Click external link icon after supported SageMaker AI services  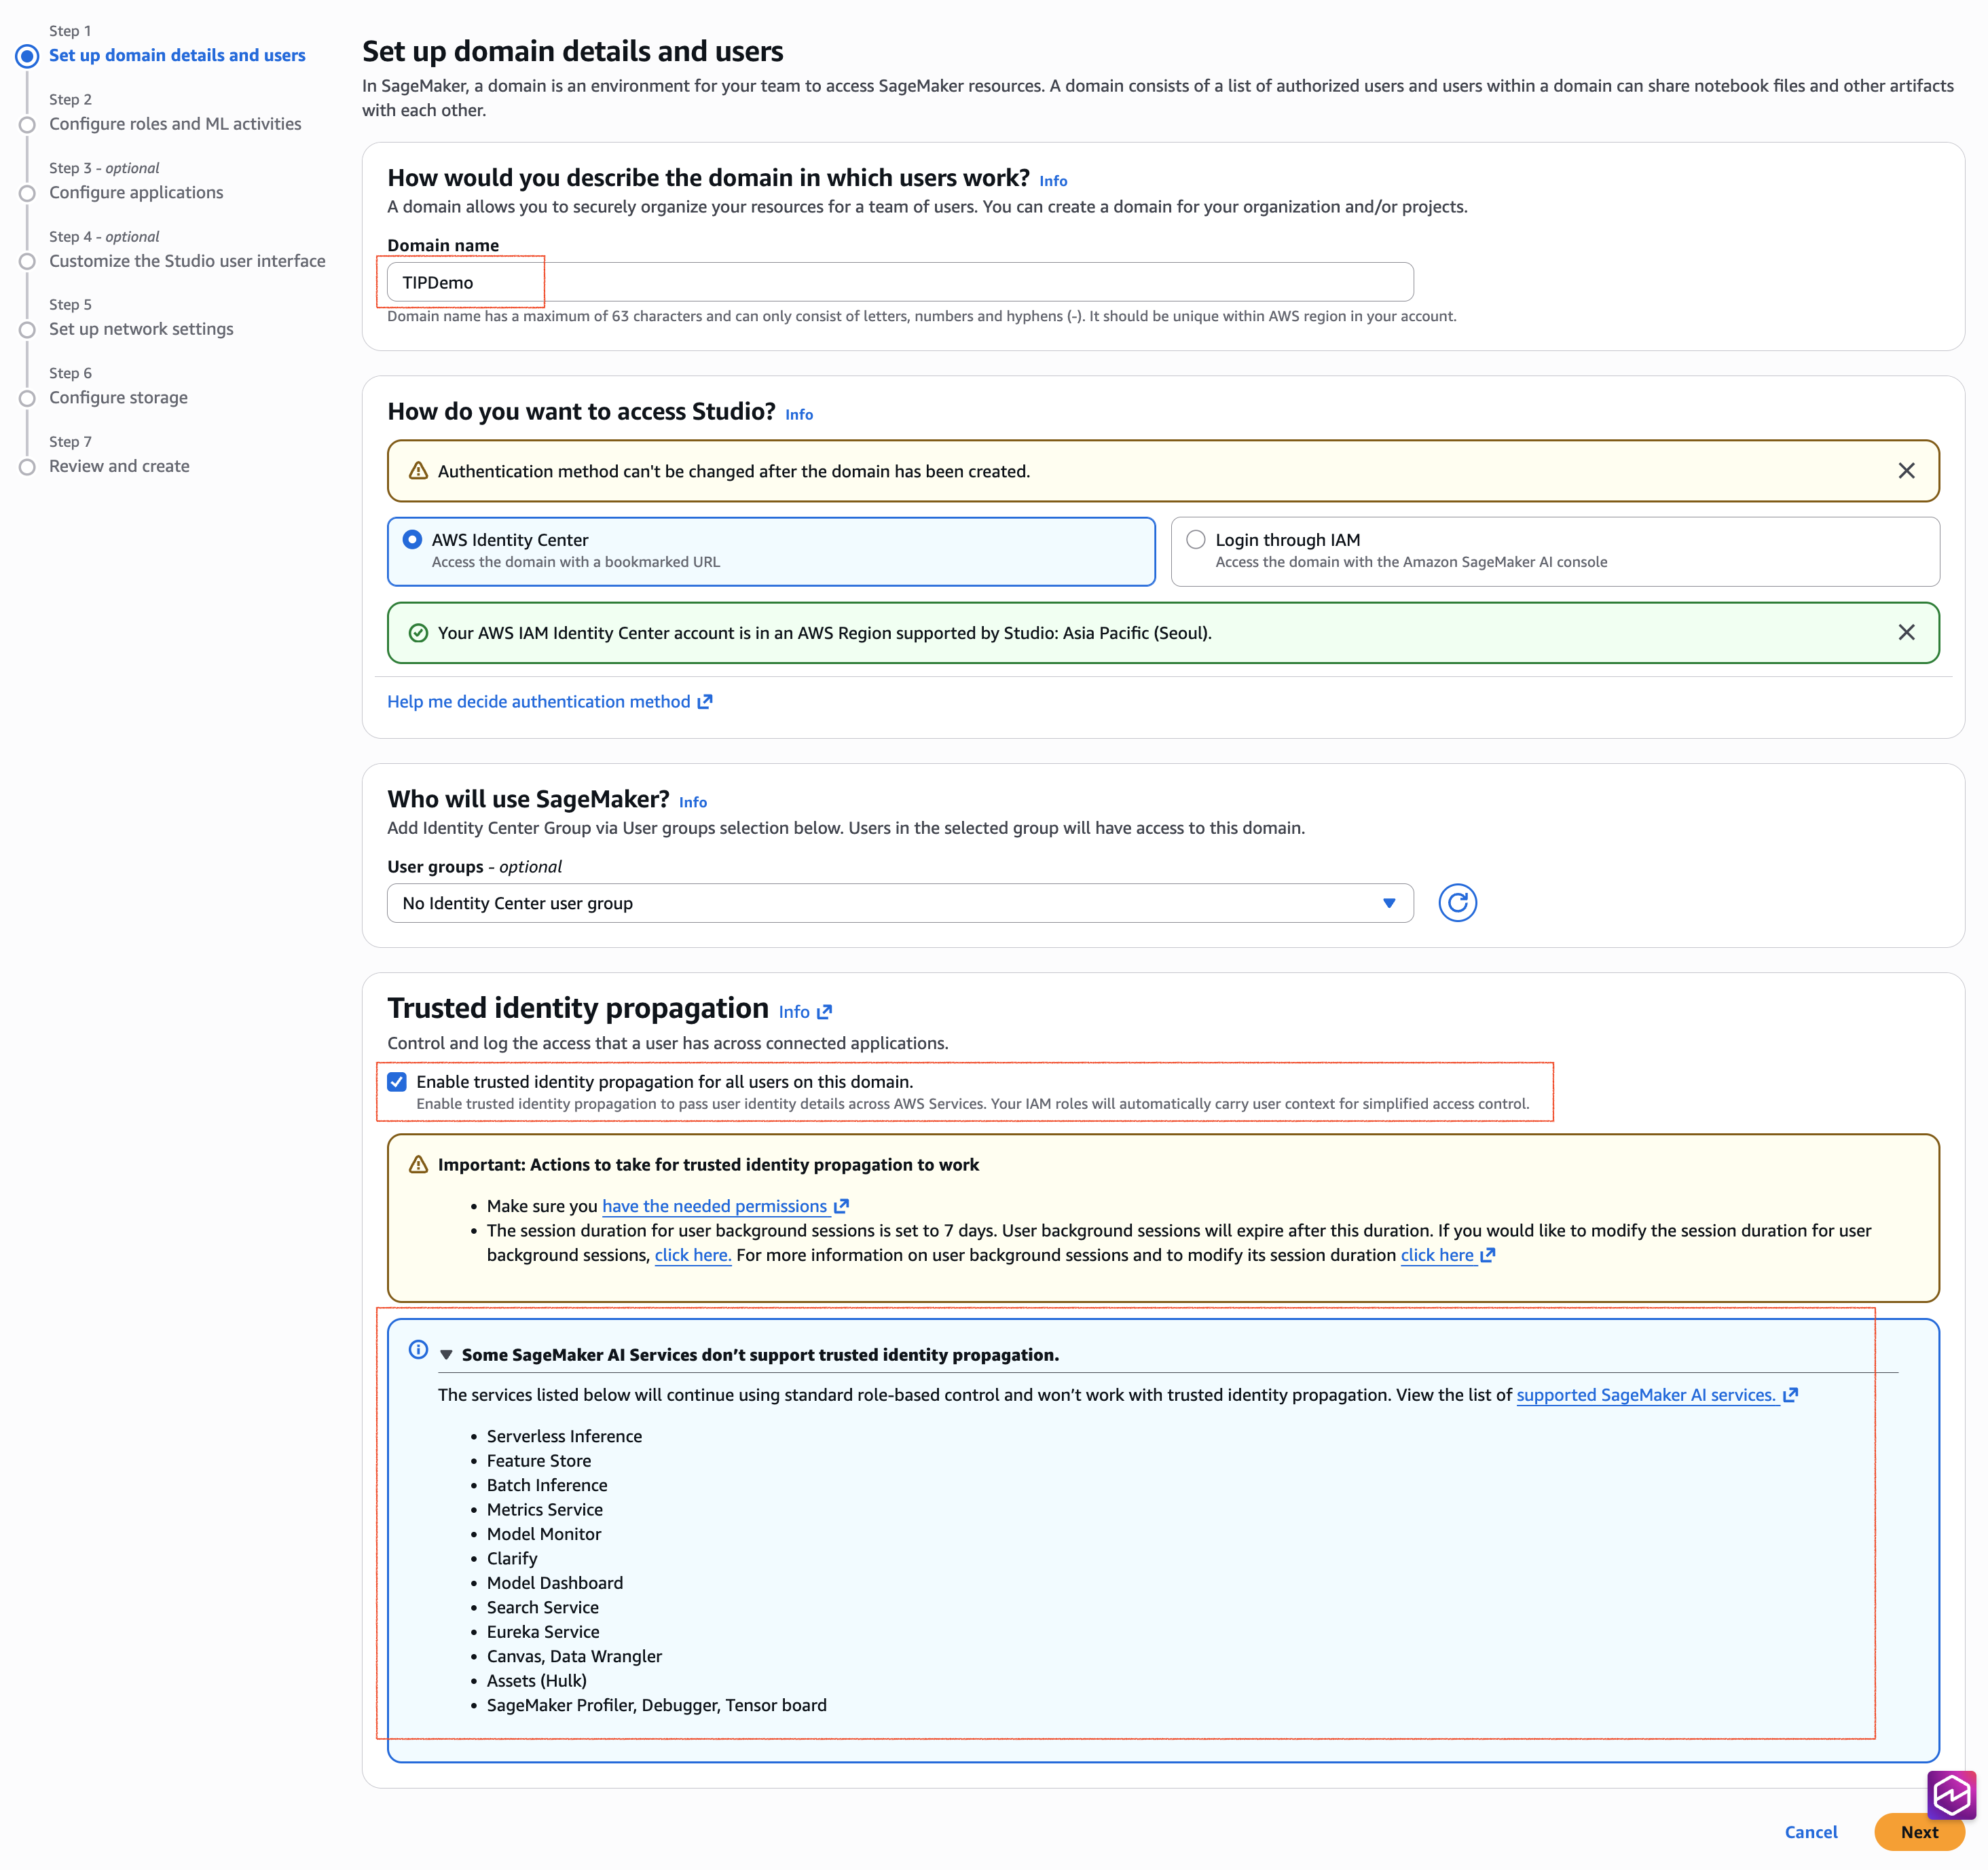pyautogui.click(x=1790, y=1395)
